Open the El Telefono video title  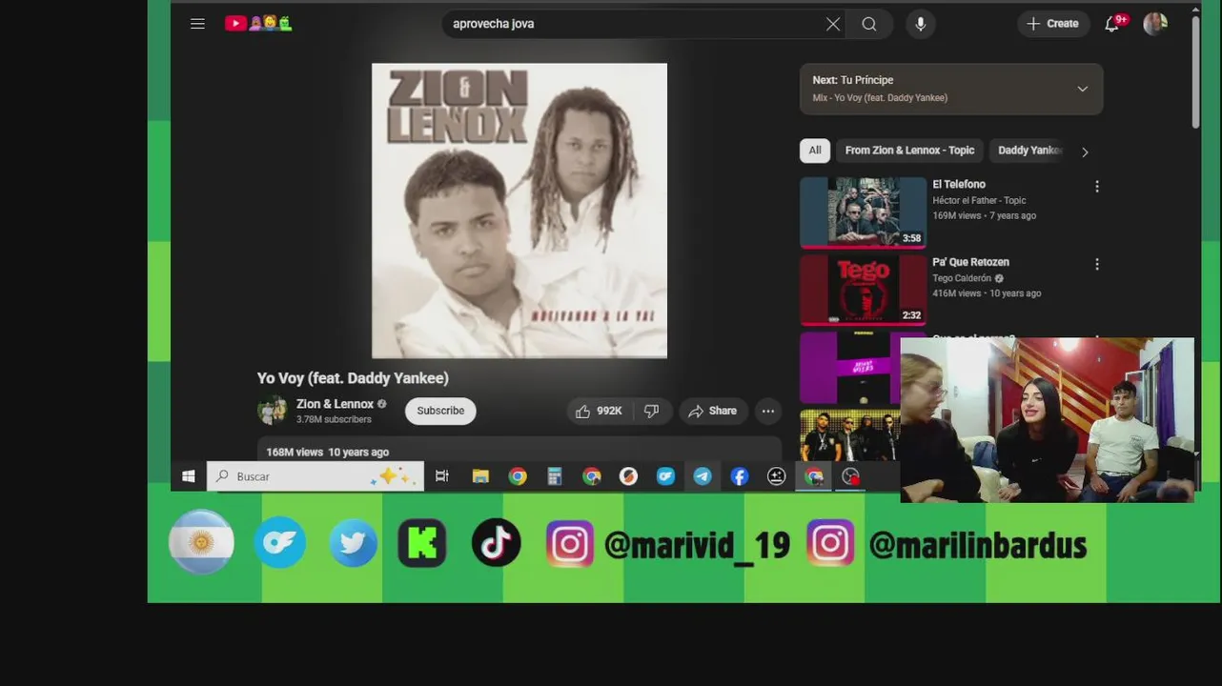[959, 184]
